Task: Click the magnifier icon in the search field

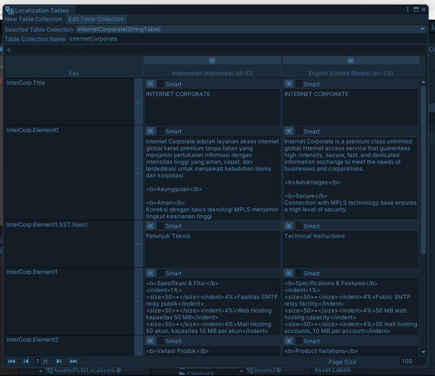Action: (9, 50)
